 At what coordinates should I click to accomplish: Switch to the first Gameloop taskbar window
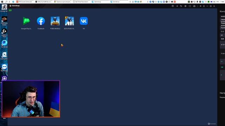click(x=100, y=2)
